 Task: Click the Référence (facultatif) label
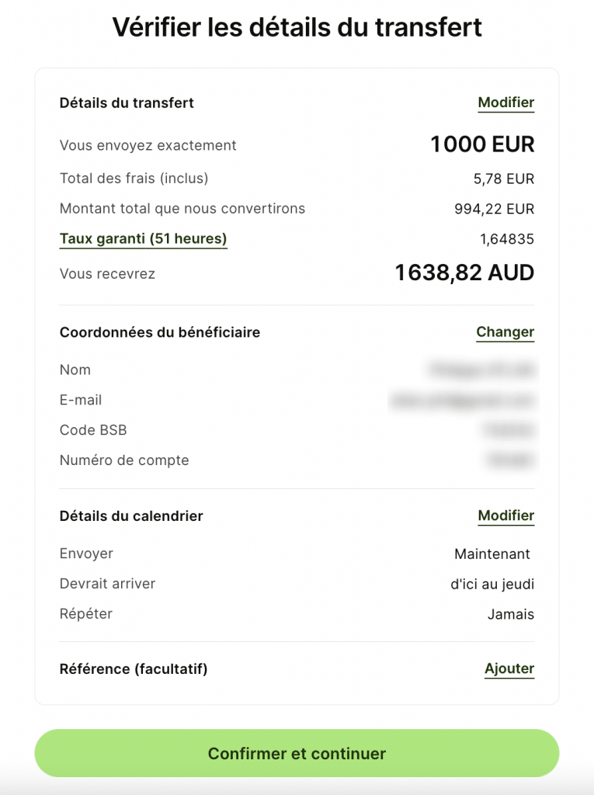(134, 669)
